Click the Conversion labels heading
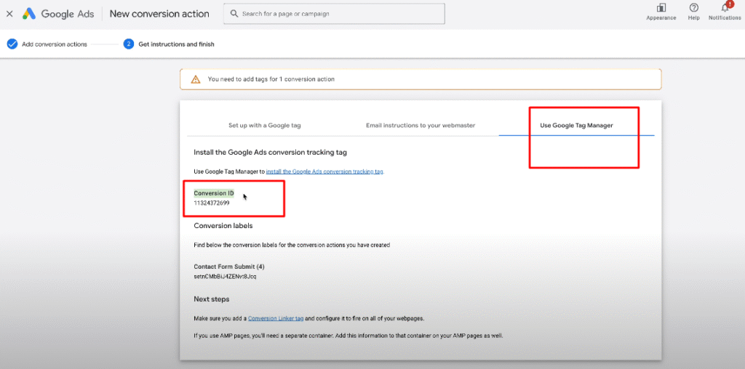Viewport: 745px width, 369px height. [x=223, y=226]
